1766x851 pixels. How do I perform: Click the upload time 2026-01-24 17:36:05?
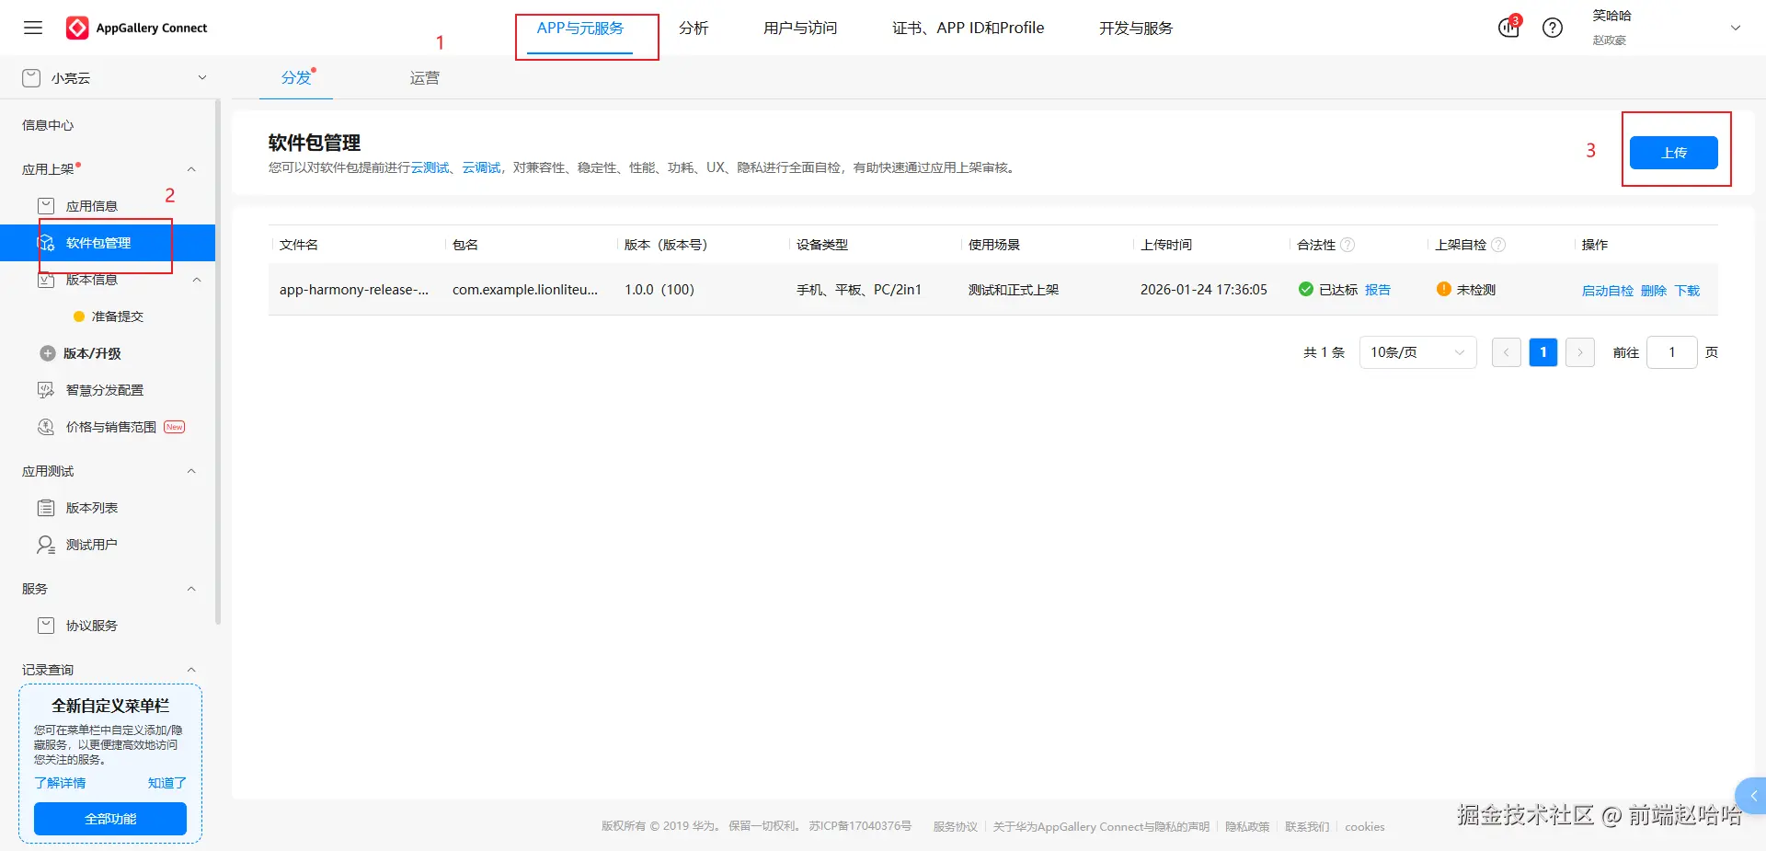click(x=1204, y=290)
